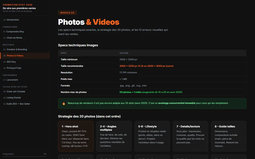Click the Taille minimum row label
Viewport: 255px width, 159px height.
(x=69, y=59)
